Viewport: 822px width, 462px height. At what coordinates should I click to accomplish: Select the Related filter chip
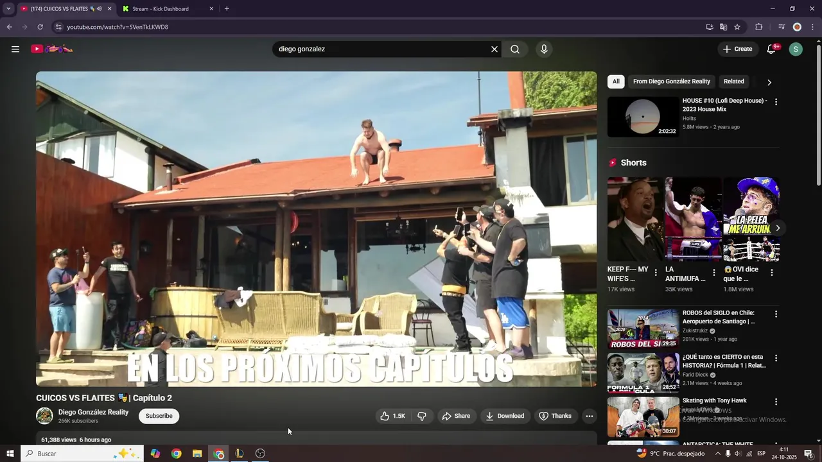734,81
